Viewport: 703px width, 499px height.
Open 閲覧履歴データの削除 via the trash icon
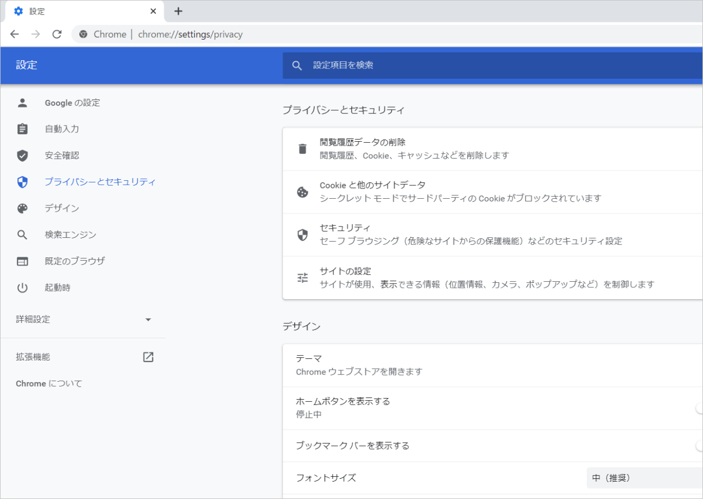(303, 148)
